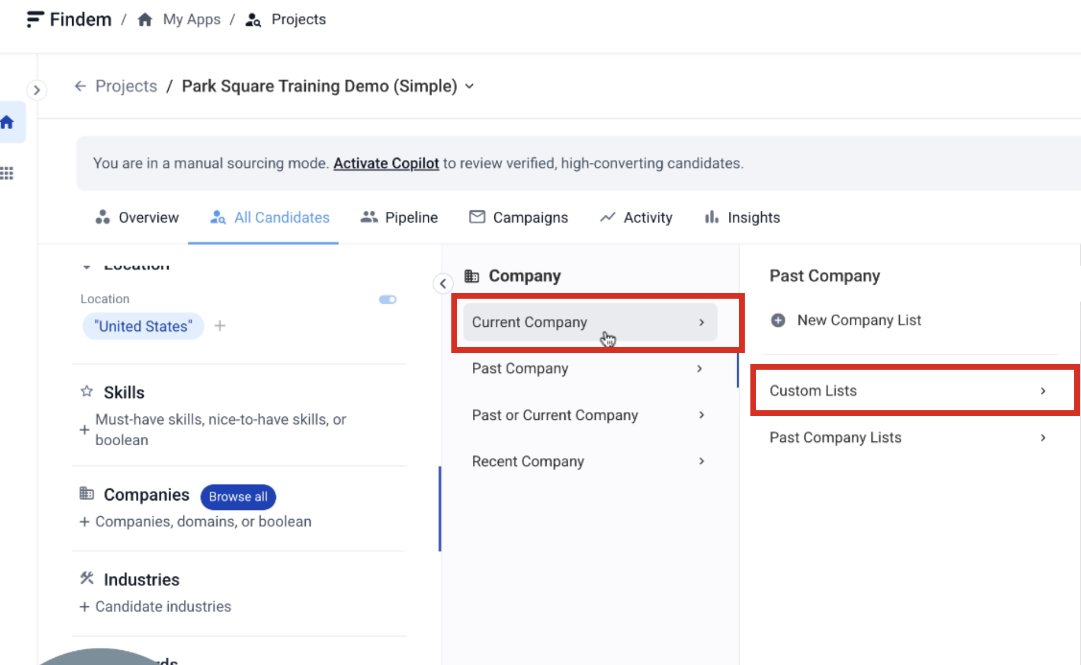Click the Company header building icon
The height and width of the screenshot is (665, 1081).
[x=472, y=276]
